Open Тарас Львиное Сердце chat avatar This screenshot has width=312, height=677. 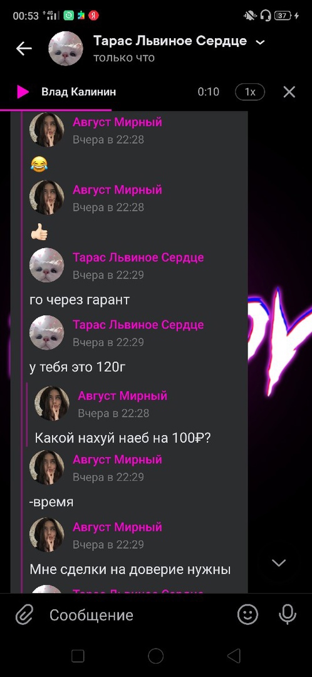(x=66, y=48)
